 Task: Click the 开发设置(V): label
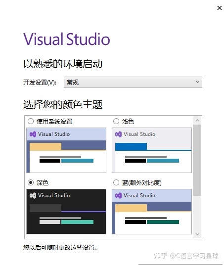[x=40, y=82]
